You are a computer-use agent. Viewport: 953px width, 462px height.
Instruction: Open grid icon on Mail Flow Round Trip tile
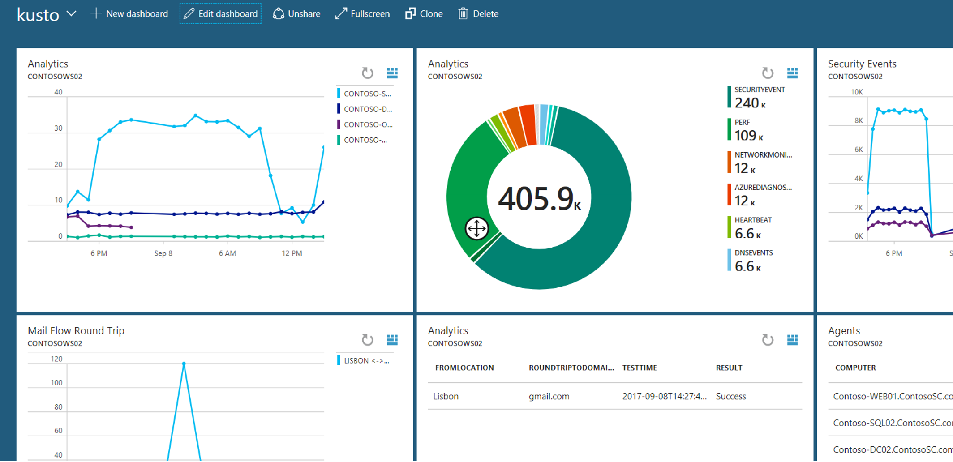point(392,340)
